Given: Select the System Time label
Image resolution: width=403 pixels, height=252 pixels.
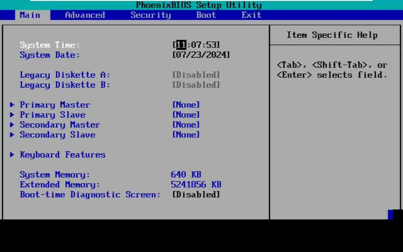Looking at the screenshot, I should click(50, 45).
